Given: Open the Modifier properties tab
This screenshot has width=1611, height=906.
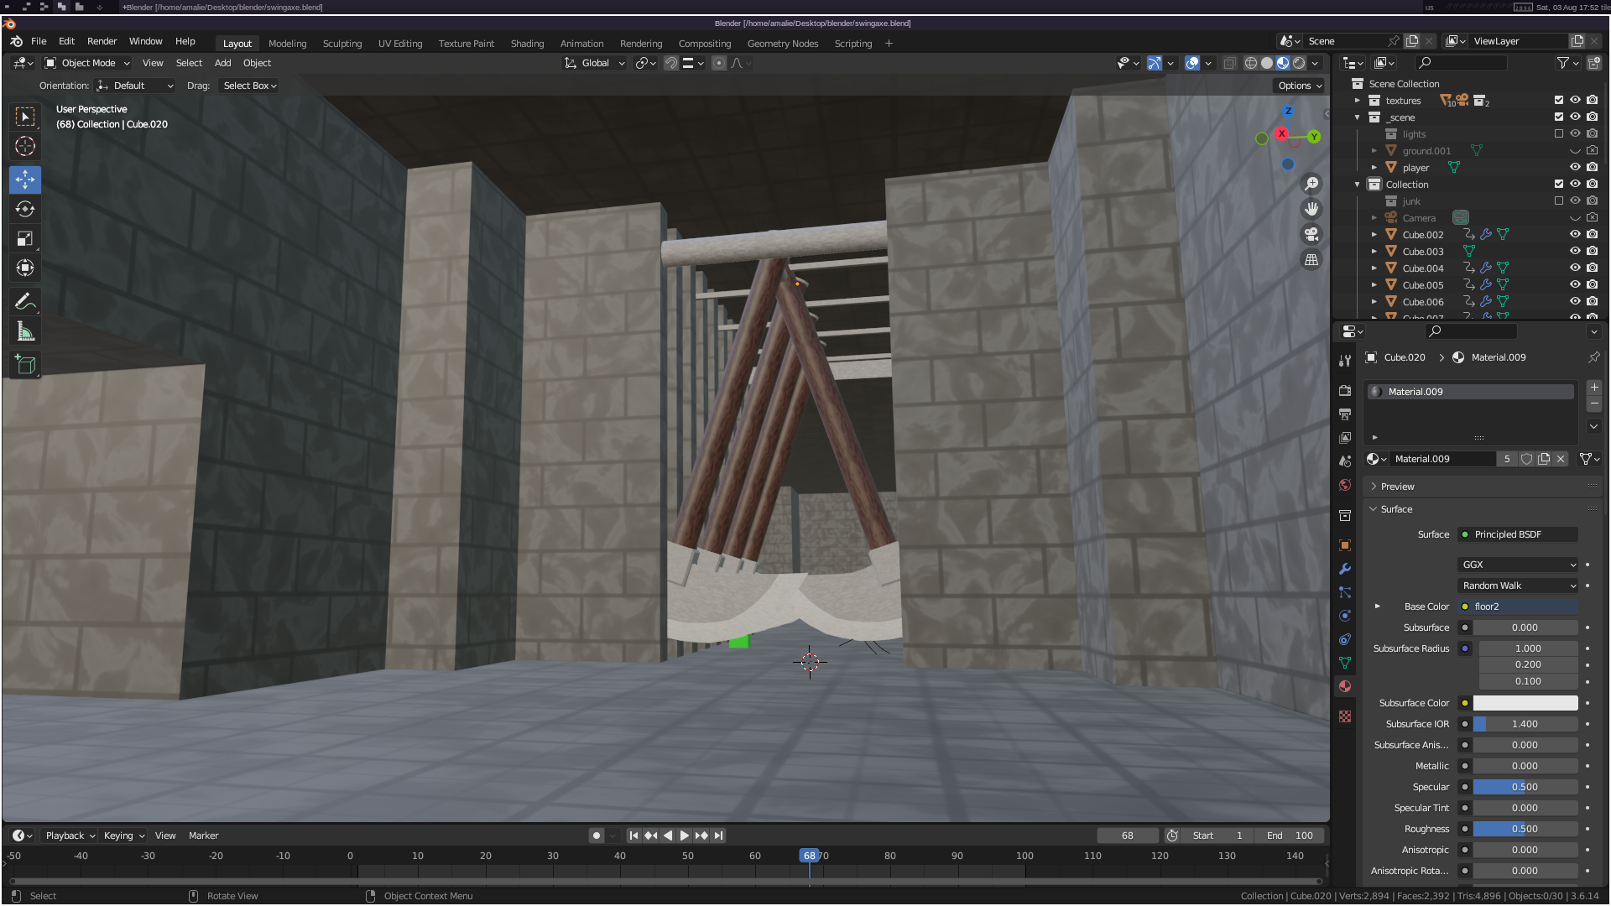Looking at the screenshot, I should (x=1345, y=569).
